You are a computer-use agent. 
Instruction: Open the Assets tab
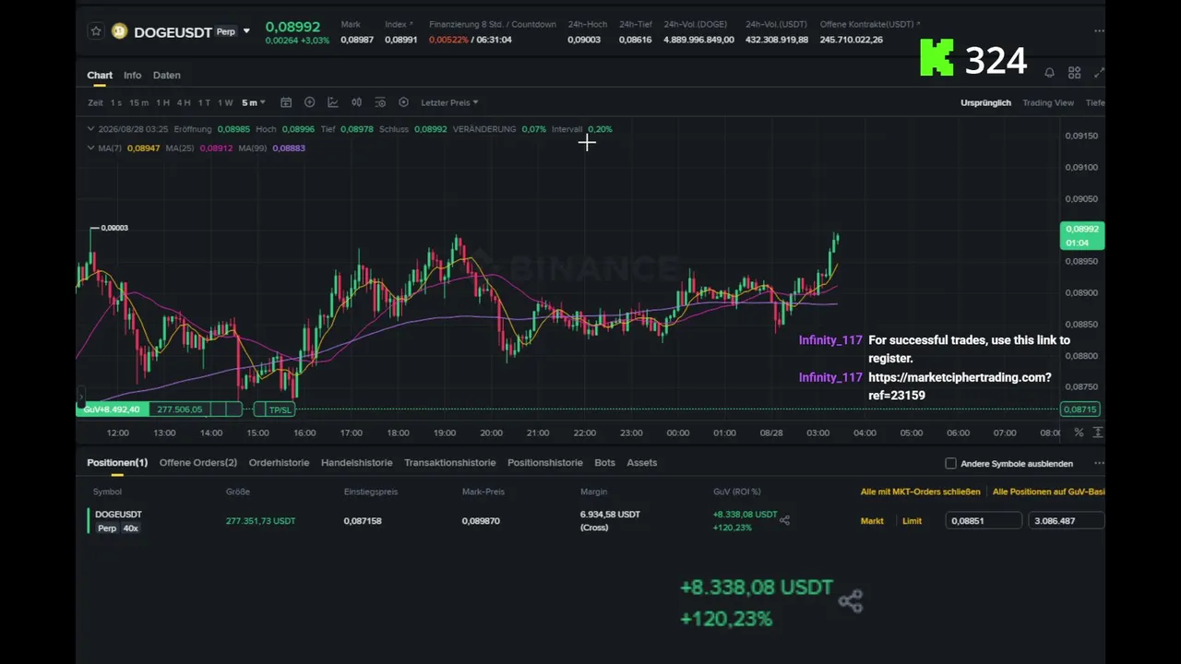click(642, 462)
